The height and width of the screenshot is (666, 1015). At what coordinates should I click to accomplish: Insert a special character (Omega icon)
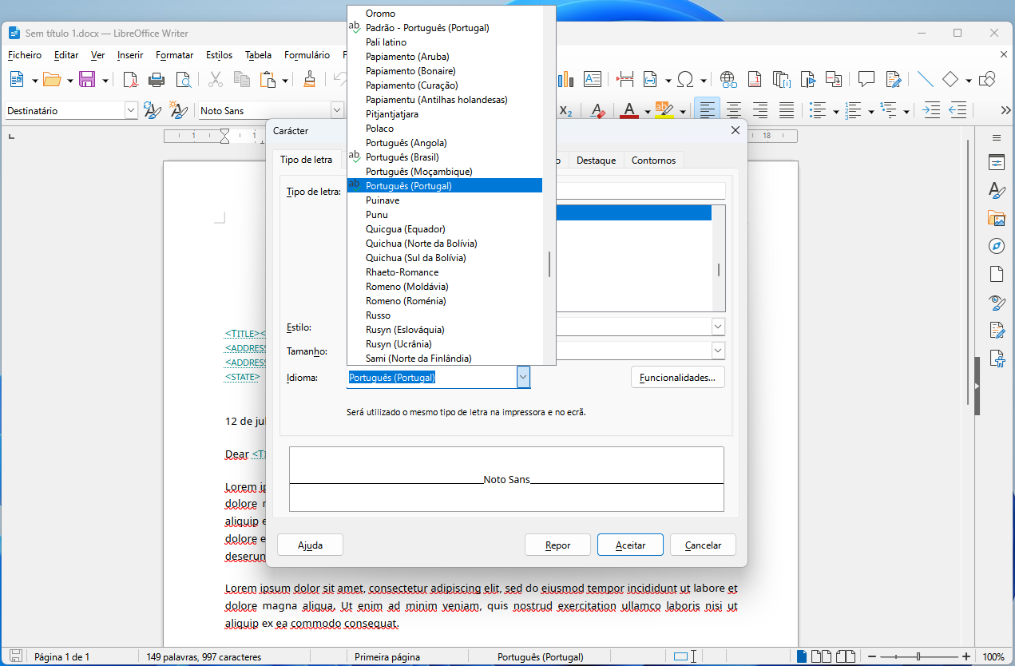pyautogui.click(x=685, y=79)
